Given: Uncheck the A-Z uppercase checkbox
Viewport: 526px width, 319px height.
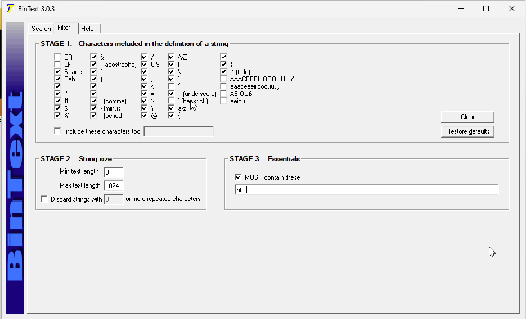Looking at the screenshot, I should (x=171, y=57).
